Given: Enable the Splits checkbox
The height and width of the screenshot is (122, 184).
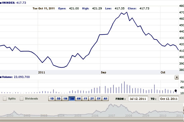Looking at the screenshot, I should pyautogui.click(x=5, y=99).
